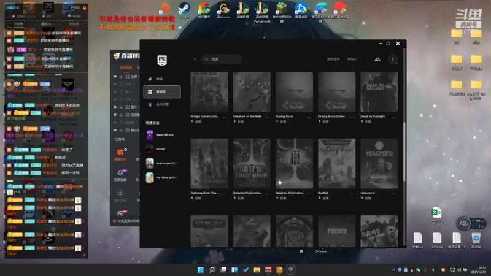The height and width of the screenshot is (276, 491).
Task: Open options menu for Godfall
Action: click(x=351, y=194)
